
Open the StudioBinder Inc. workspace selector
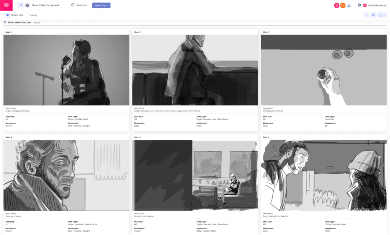click(377, 5)
